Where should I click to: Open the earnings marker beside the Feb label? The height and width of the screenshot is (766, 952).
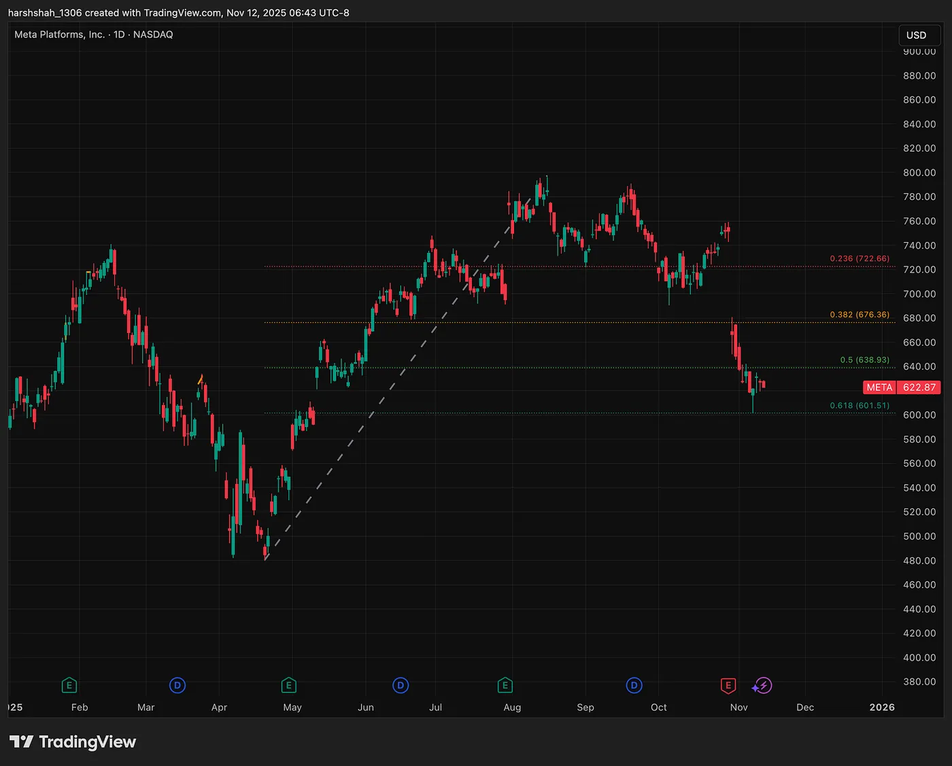coord(69,685)
